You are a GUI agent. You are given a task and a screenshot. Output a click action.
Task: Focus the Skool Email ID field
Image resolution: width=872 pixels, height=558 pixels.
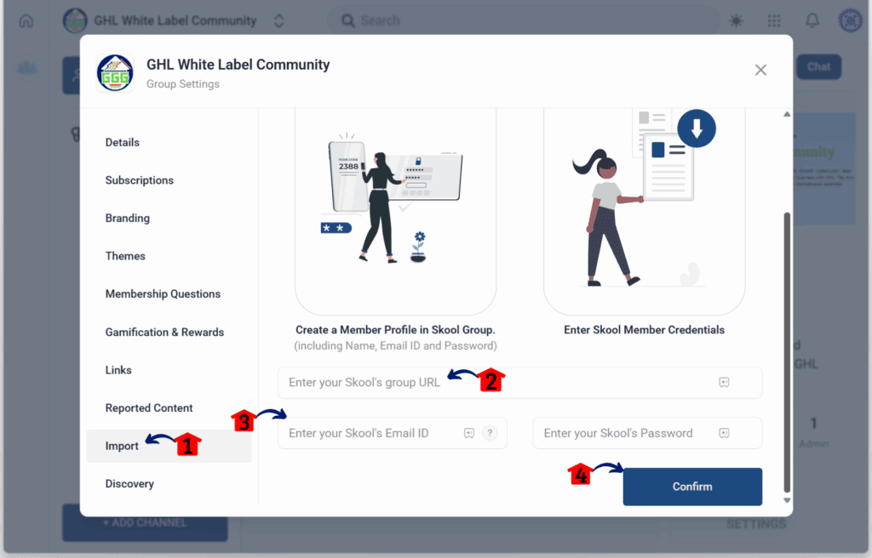coord(393,433)
